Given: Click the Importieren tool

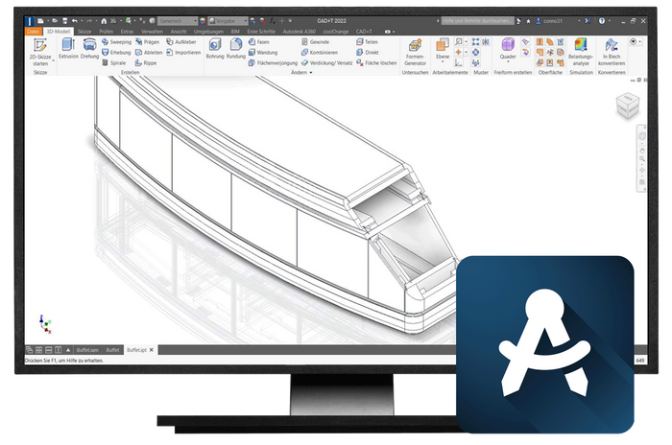Looking at the screenshot, I should tap(183, 52).
